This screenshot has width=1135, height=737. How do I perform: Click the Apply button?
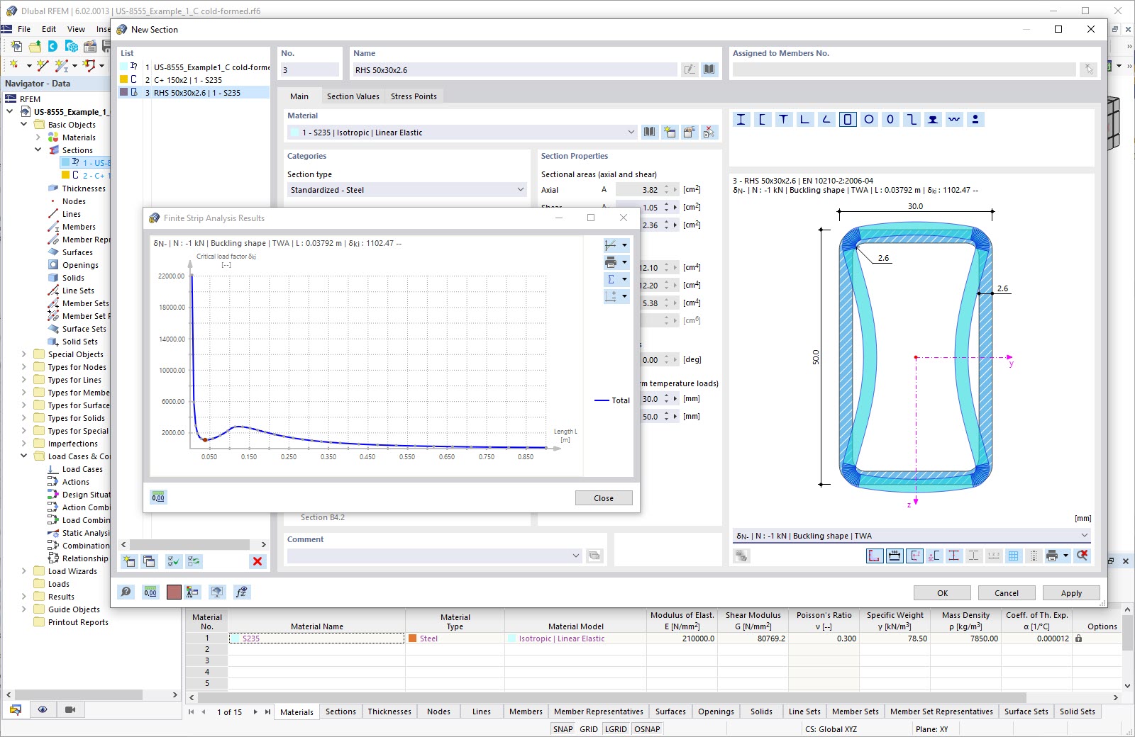click(1070, 593)
